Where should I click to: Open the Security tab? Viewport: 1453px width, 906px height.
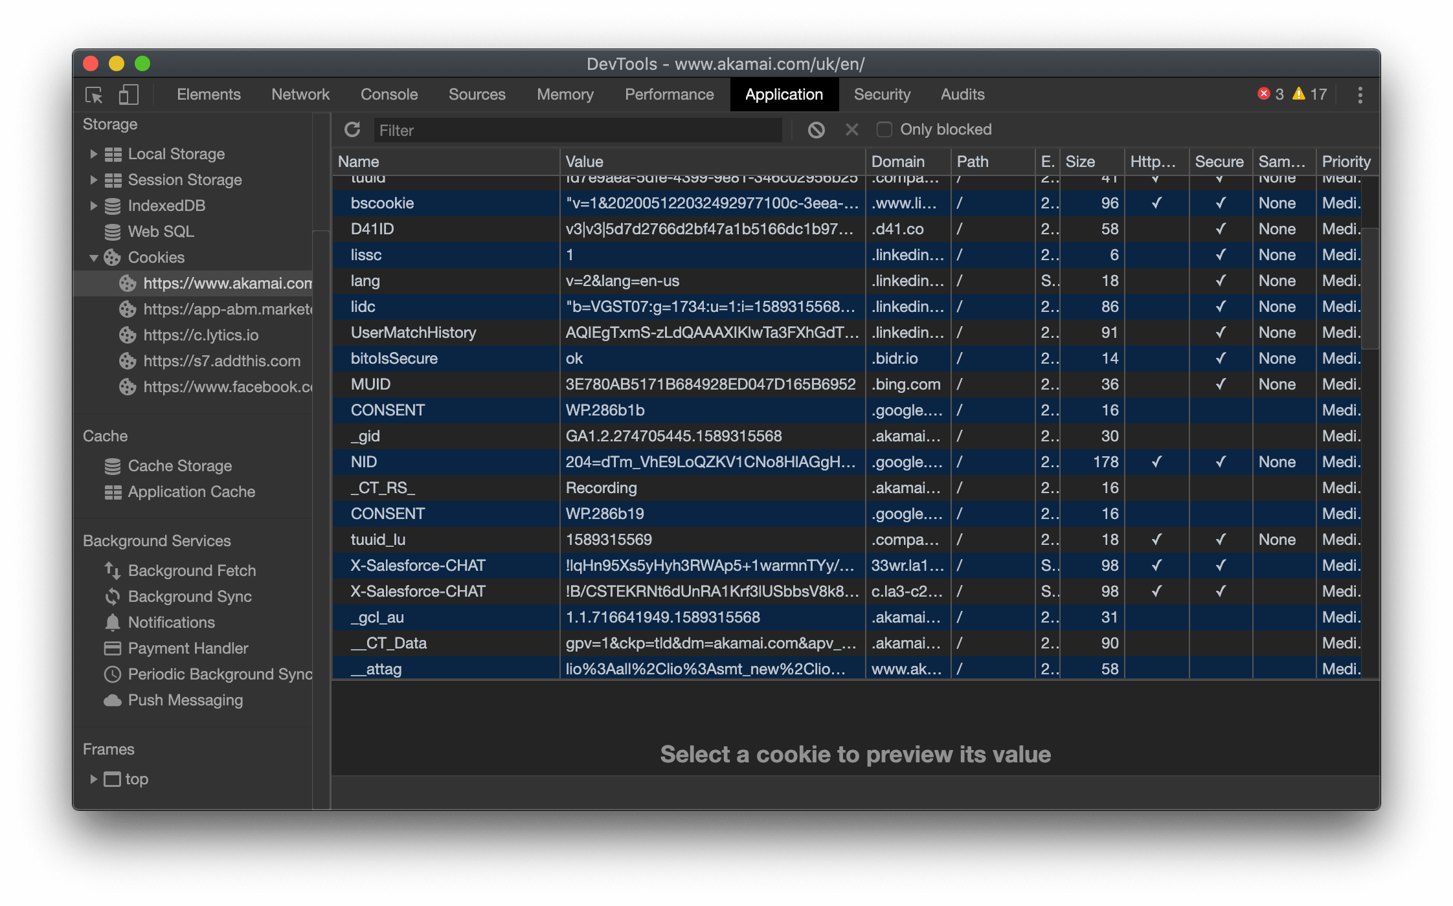(882, 94)
